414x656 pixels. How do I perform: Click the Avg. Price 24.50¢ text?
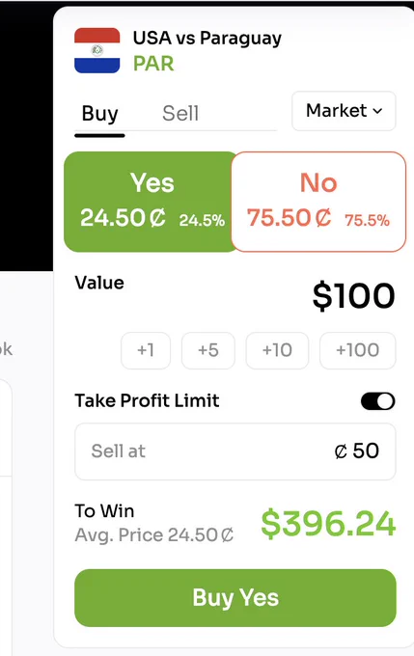click(x=154, y=535)
